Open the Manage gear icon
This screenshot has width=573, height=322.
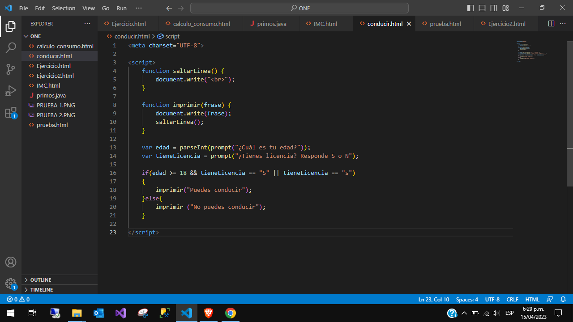(x=11, y=284)
